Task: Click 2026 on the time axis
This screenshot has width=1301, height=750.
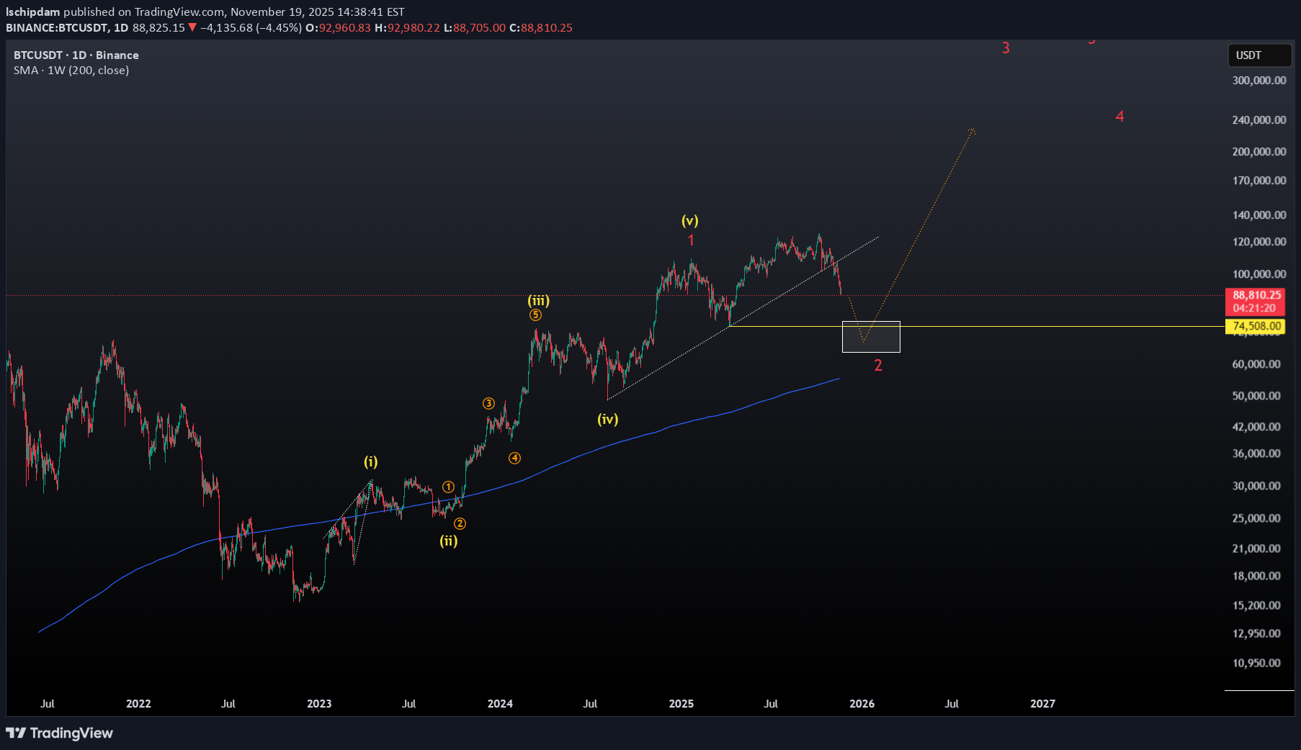Action: pyautogui.click(x=862, y=704)
